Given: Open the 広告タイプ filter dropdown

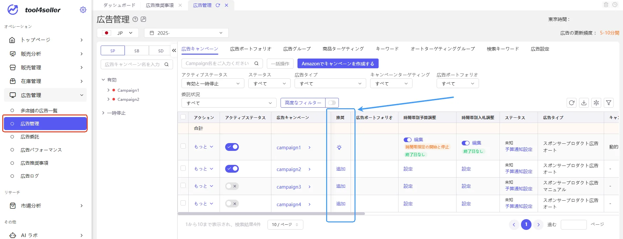Looking at the screenshot, I should 330,84.
